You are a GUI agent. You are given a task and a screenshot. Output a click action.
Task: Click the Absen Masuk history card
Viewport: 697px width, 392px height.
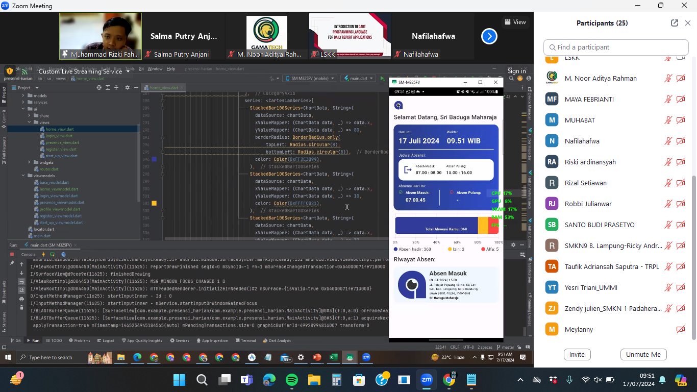click(x=446, y=285)
